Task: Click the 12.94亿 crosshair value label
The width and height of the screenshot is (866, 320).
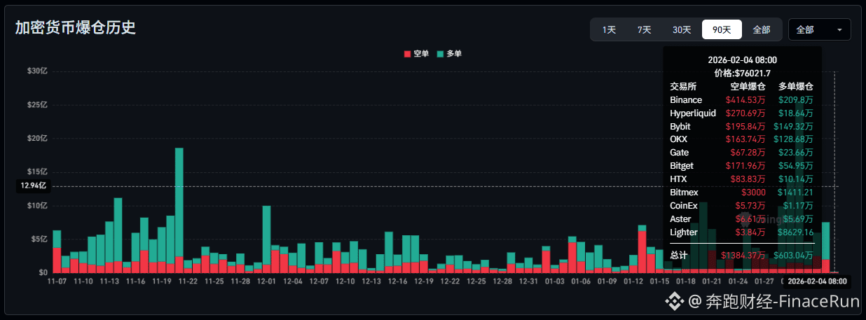Action: point(33,186)
